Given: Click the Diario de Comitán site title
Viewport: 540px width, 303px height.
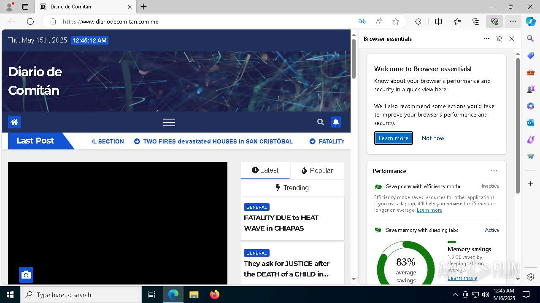Looking at the screenshot, I should pos(35,81).
